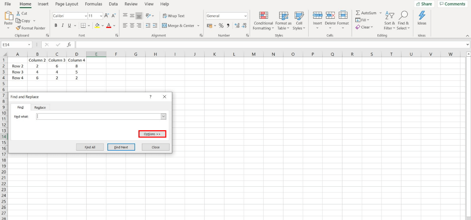Select column header K

[215, 54]
